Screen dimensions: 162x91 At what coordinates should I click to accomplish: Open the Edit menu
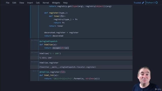(x=14, y=3)
